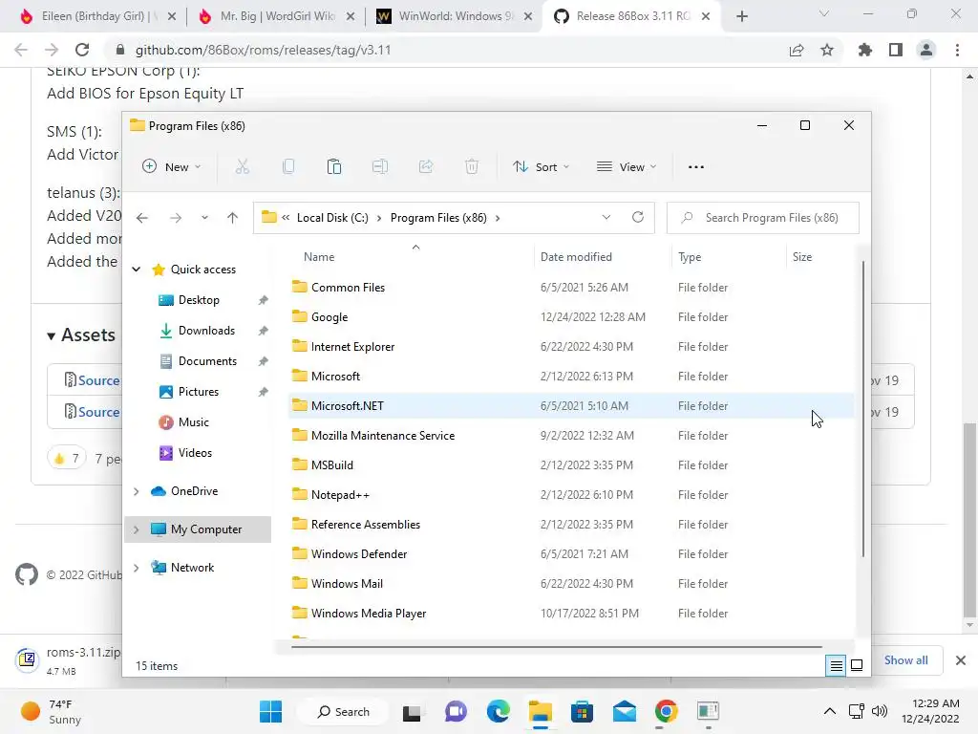978x734 pixels.
Task: Open Chrome three-dot menu
Action: coord(957,50)
